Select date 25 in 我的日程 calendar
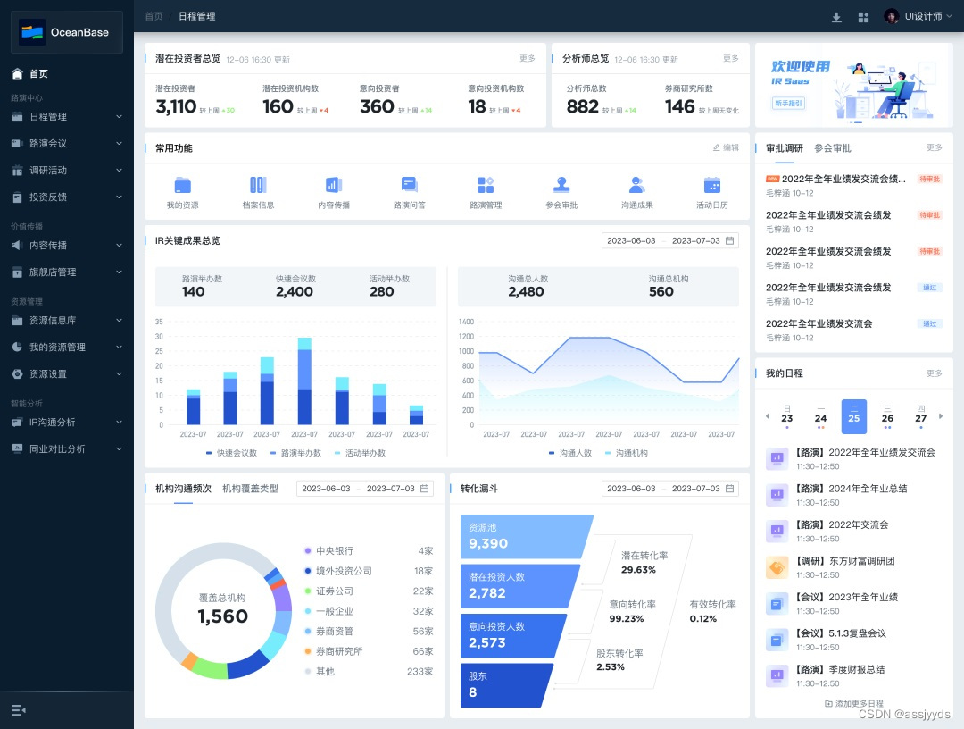The height and width of the screenshot is (729, 964). click(x=854, y=416)
